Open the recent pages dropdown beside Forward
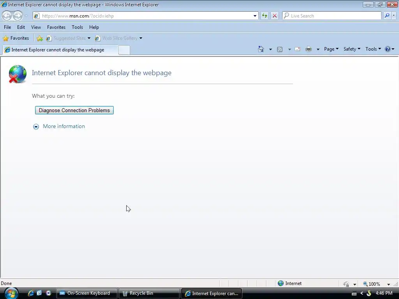Viewport: 399px width, 299px height. click(x=26, y=16)
